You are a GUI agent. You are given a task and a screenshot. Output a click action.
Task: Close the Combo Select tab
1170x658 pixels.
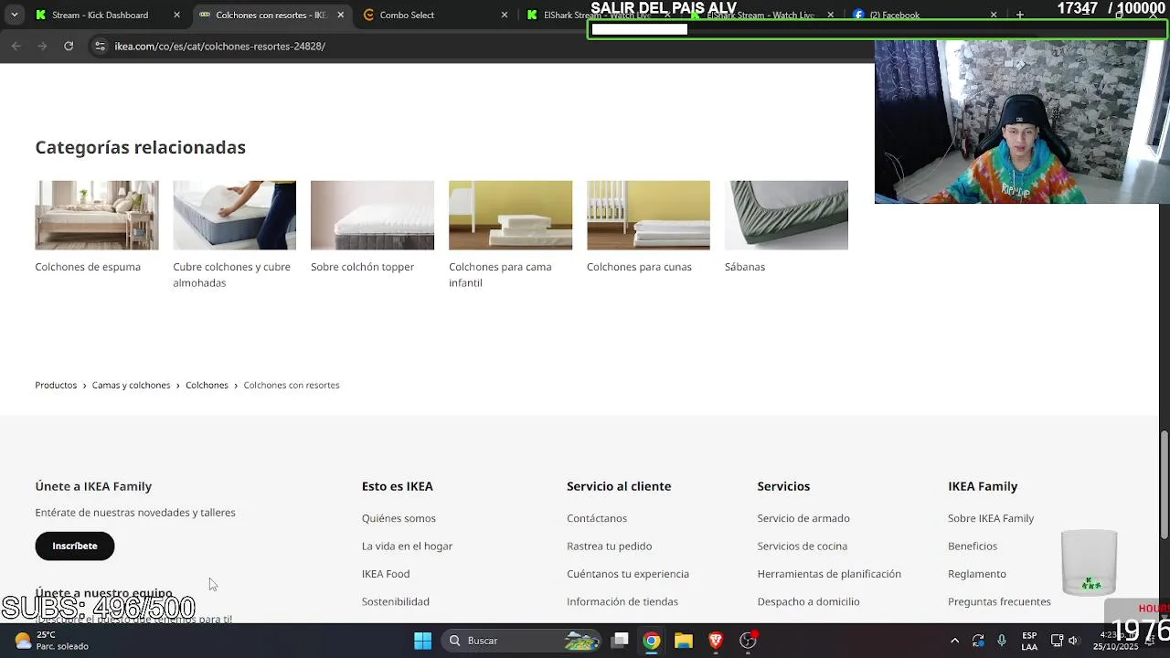pos(504,15)
